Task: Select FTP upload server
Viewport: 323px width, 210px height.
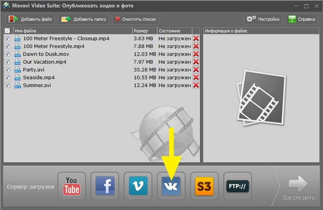Action: [x=237, y=186]
